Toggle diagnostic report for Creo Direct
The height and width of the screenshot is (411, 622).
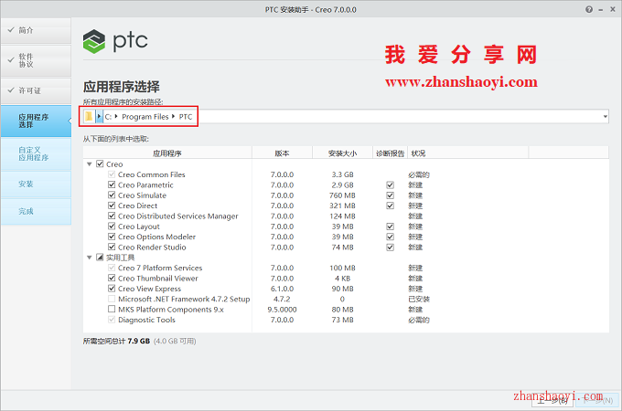[x=391, y=205]
